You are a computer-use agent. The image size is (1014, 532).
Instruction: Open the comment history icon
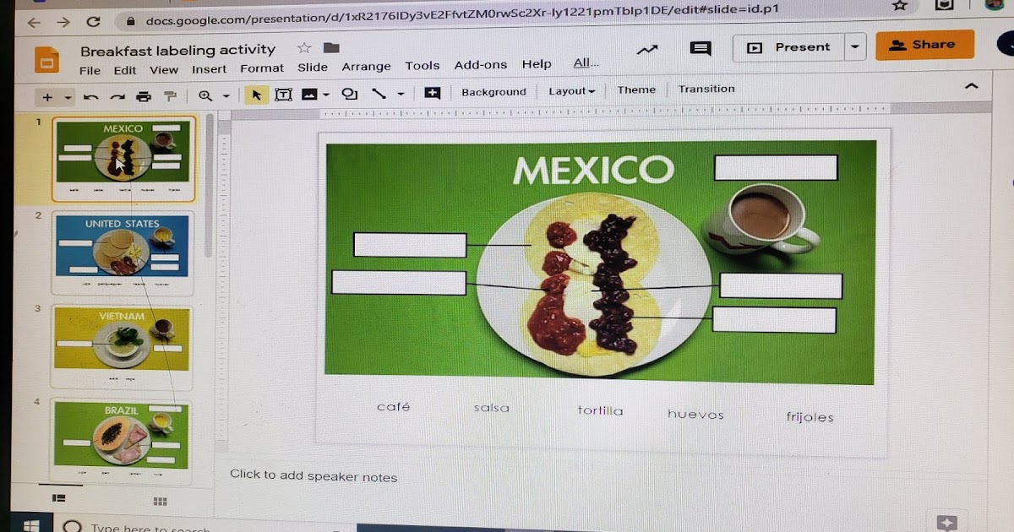coord(700,49)
